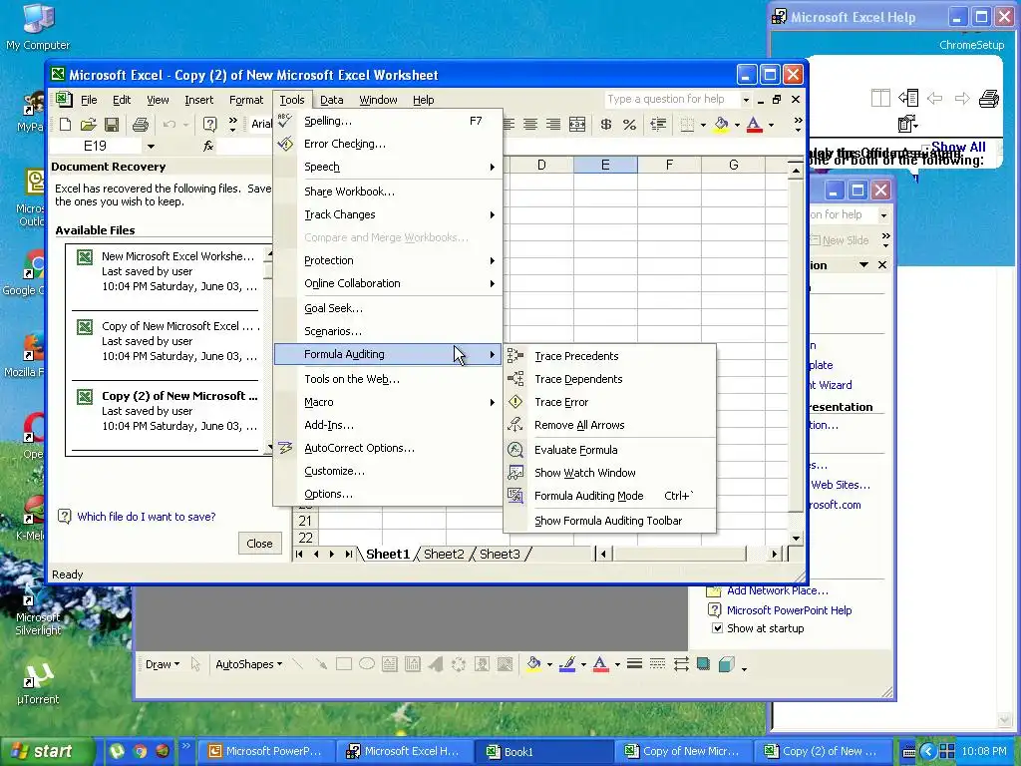This screenshot has width=1021, height=766.
Task: Click Start button on taskbar
Action: coord(46,752)
